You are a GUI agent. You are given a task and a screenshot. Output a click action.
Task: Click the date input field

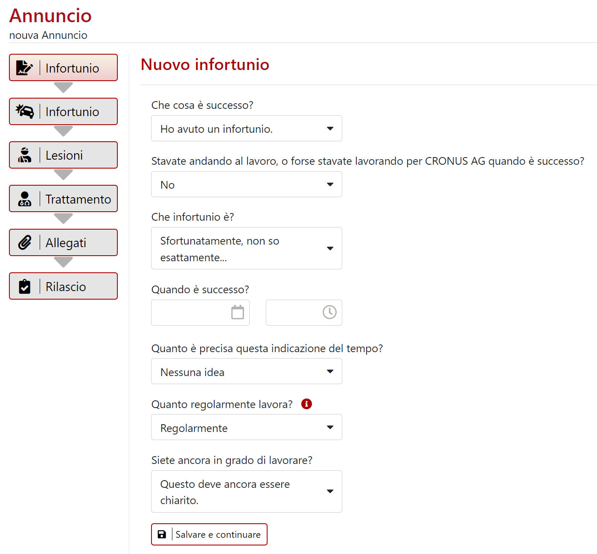191,313
